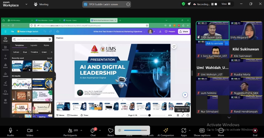Undo the last Canva action

pyautogui.click(x=45, y=32)
